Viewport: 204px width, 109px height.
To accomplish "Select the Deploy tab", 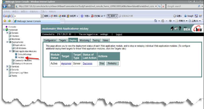I will (x=73, y=40).
